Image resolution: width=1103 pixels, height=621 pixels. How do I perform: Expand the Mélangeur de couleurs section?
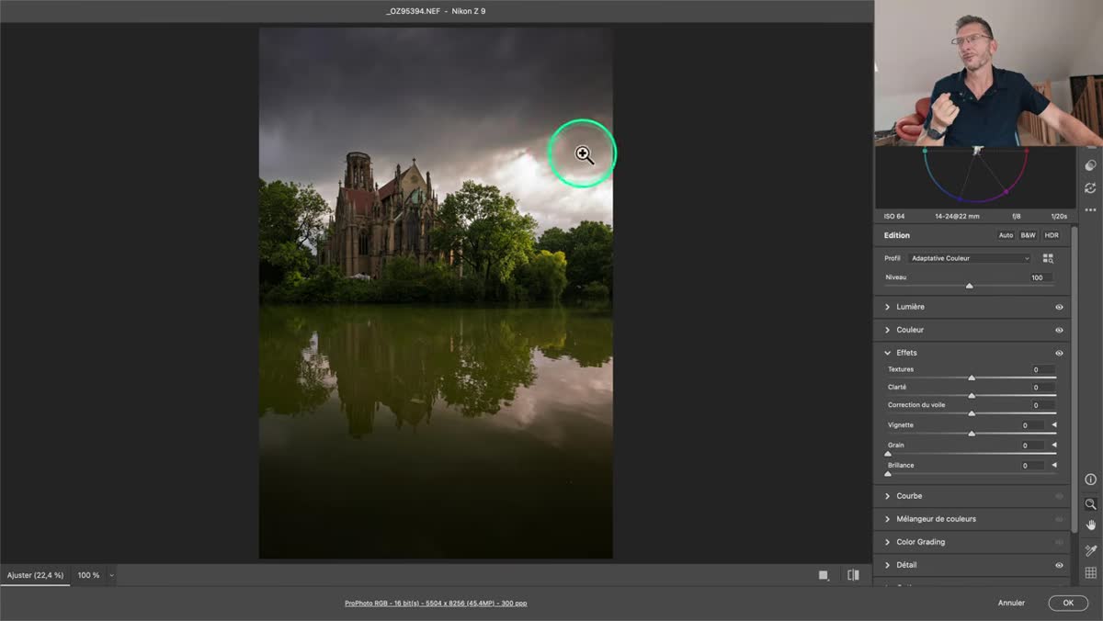pos(887,519)
